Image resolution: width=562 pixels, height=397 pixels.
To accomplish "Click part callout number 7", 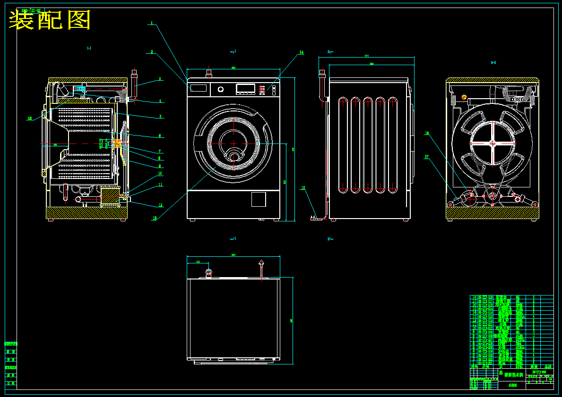I will point(160,152).
